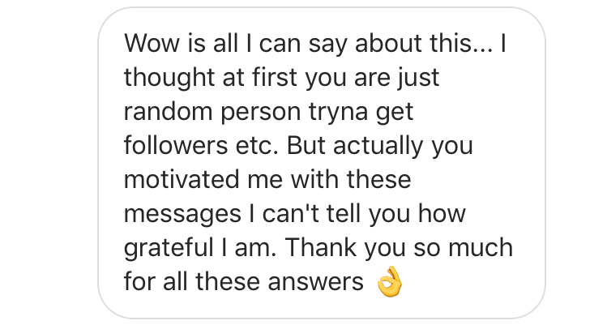Viewport: 607px width, 325px height.
Task: Select the word "grateful" in the bubble
Action: (x=169, y=248)
